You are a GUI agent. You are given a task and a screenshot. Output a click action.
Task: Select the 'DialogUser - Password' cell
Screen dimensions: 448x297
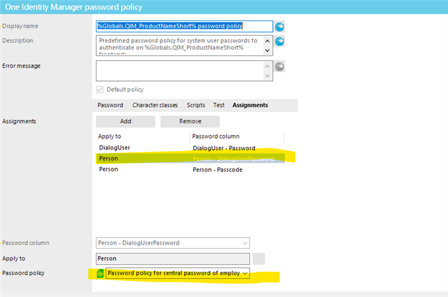coord(224,148)
